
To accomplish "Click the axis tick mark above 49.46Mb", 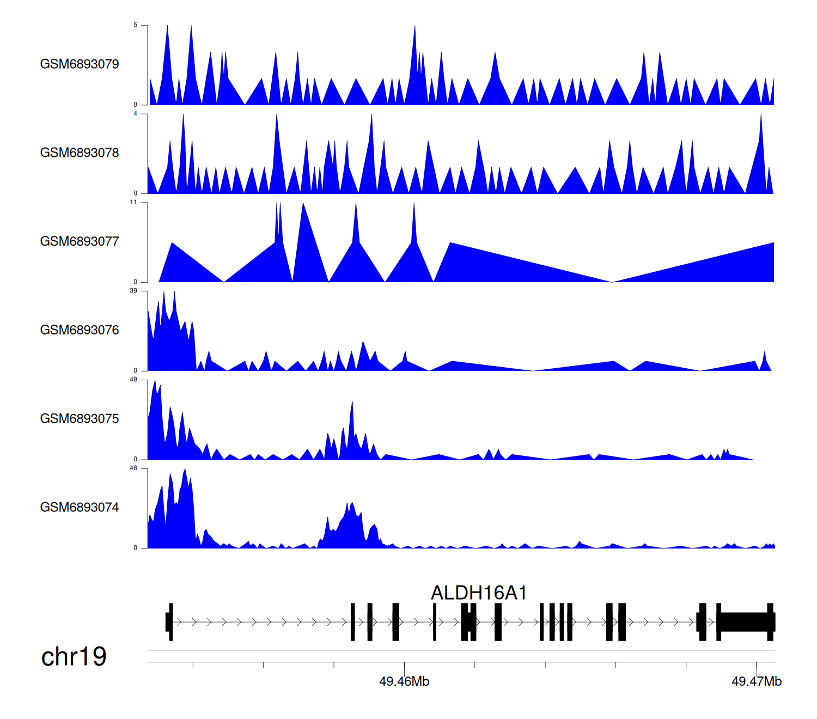I will click(404, 665).
